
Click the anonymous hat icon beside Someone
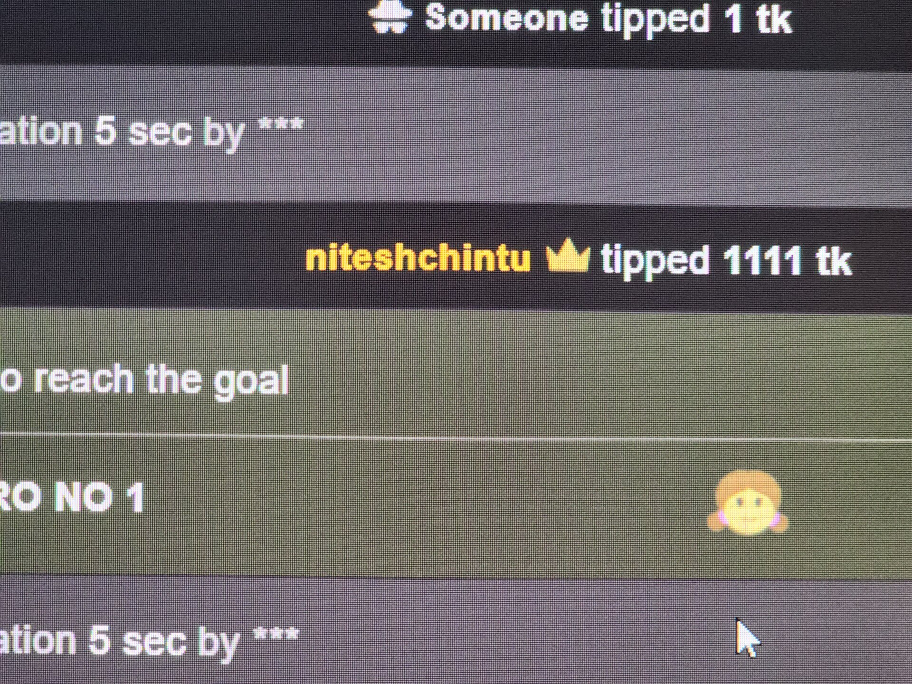[x=389, y=17]
